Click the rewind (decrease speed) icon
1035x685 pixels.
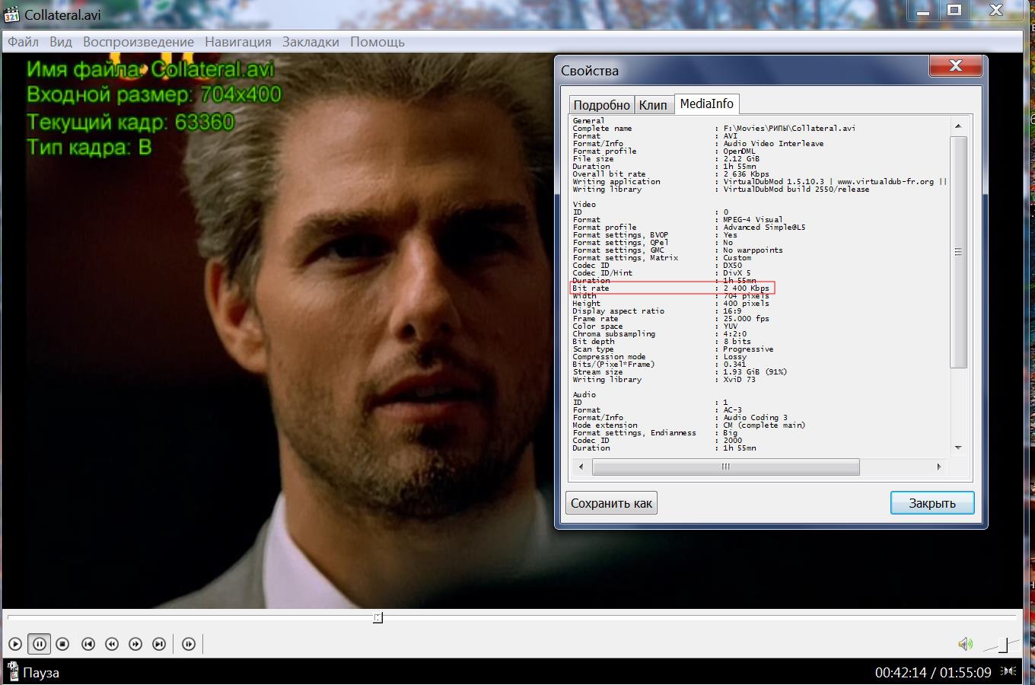[112, 644]
